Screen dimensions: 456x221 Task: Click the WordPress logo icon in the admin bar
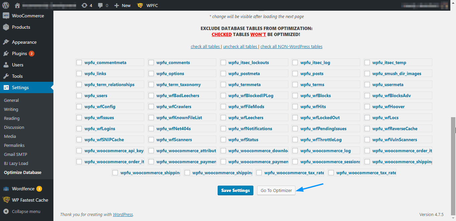click(x=6, y=5)
